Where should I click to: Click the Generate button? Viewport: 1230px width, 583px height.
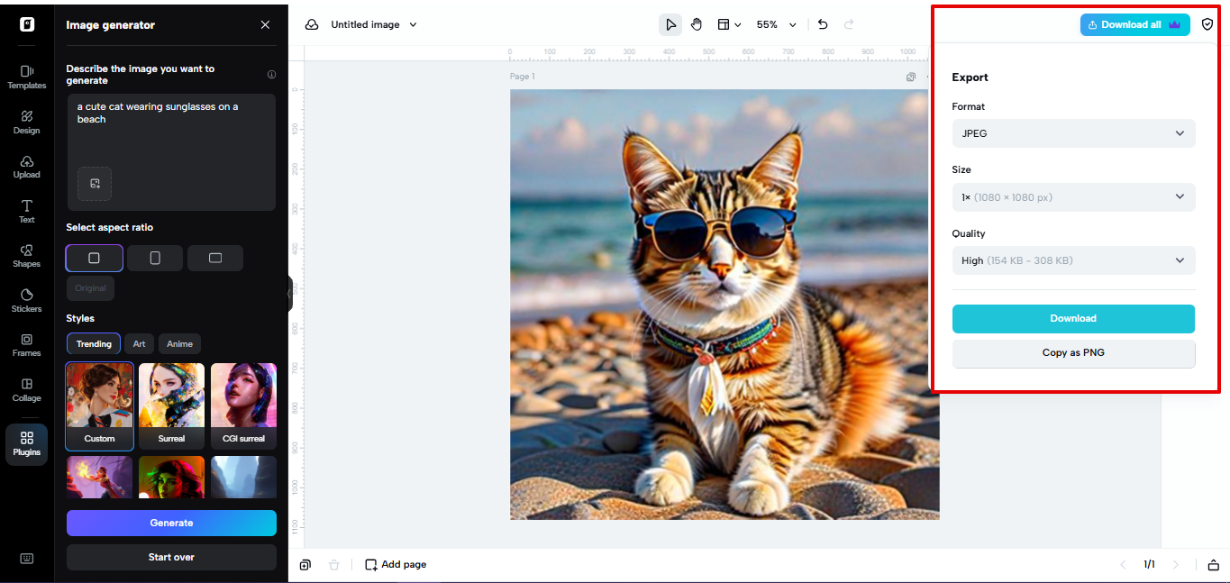pyautogui.click(x=171, y=523)
